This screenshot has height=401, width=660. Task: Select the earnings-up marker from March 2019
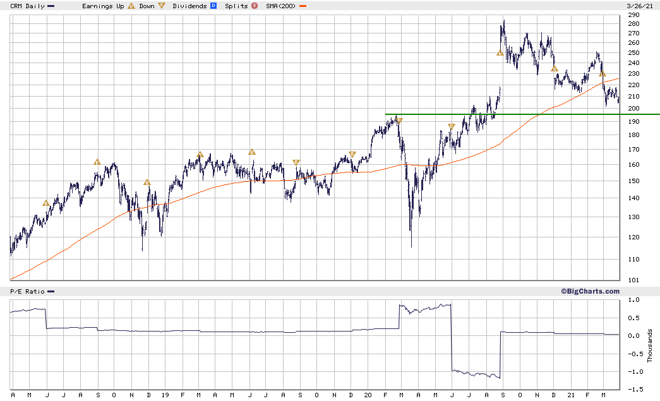point(200,155)
